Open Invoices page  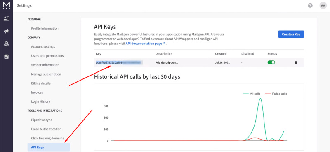click(37, 92)
